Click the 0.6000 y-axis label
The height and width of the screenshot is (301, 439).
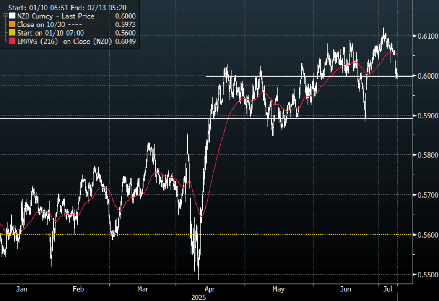coord(428,76)
